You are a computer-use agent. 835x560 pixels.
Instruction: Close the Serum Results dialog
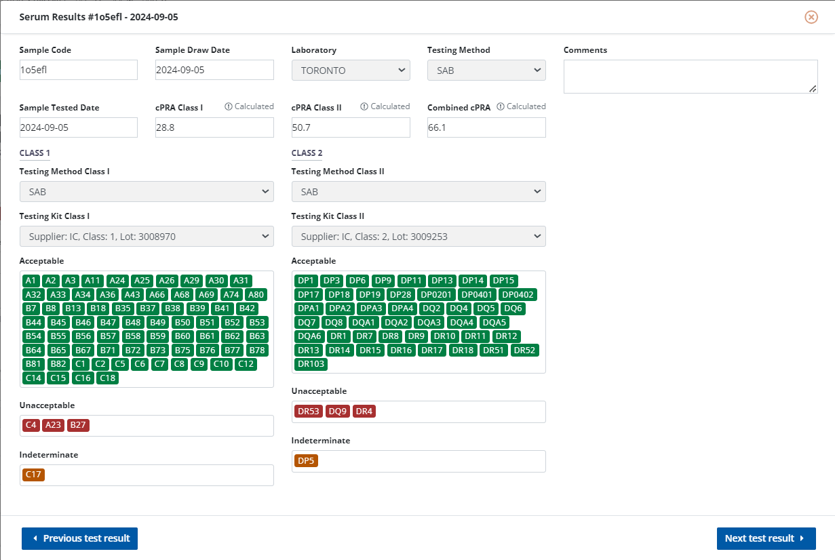(x=811, y=17)
